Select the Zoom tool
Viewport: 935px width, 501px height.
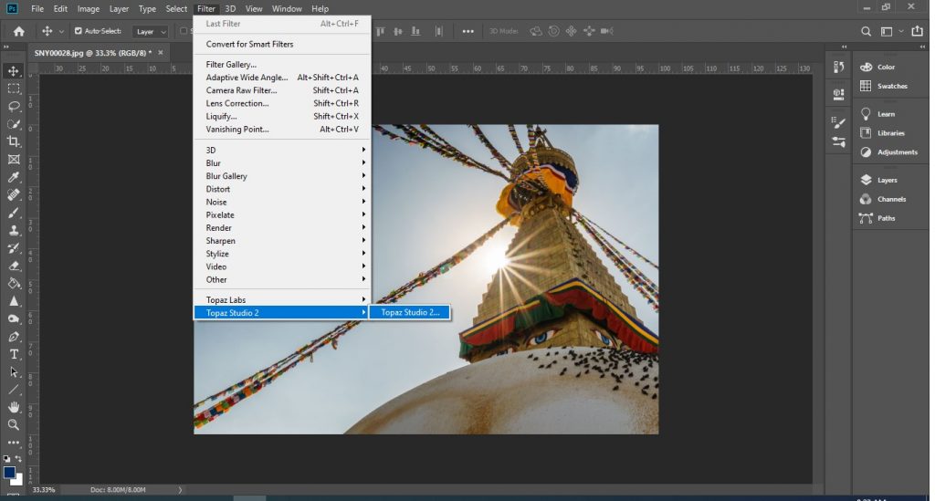13,424
